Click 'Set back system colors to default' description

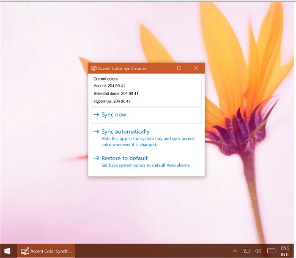click(x=146, y=165)
